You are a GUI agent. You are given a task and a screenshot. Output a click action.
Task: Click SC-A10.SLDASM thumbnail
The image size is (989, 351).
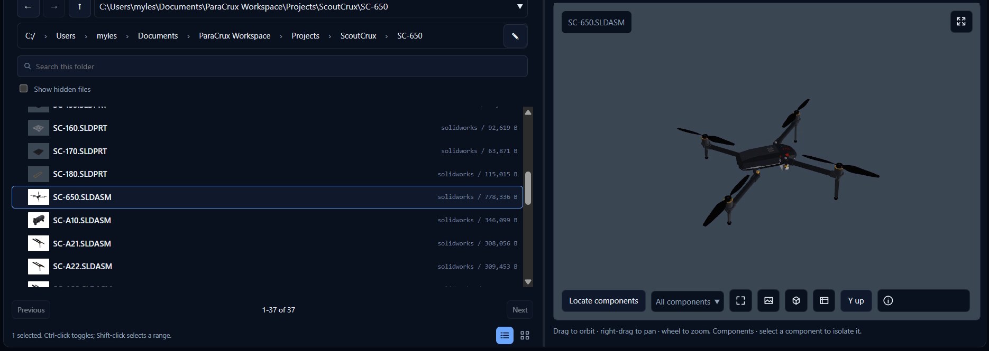click(38, 220)
